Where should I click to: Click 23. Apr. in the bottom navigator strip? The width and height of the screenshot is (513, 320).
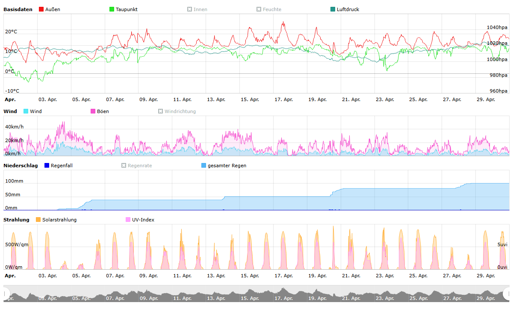pyautogui.click(x=385, y=298)
